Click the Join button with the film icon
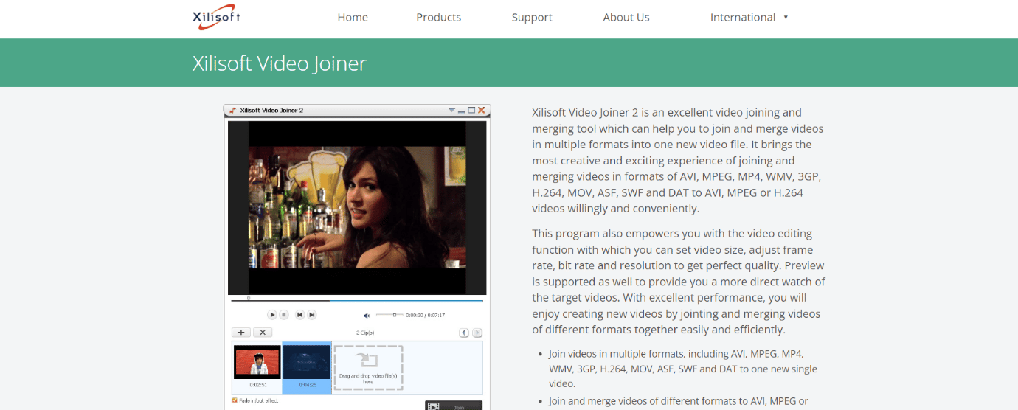1018x410 pixels. pos(454,406)
